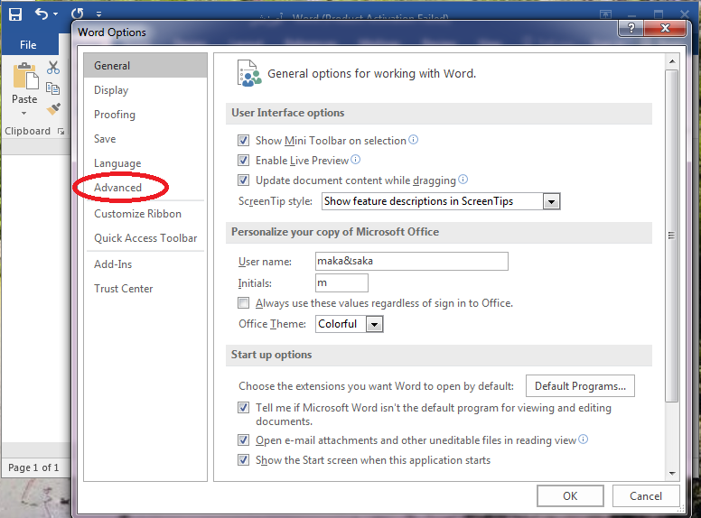Image resolution: width=701 pixels, height=518 pixels.
Task: Toggle Update document content while dragging
Action: (x=243, y=180)
